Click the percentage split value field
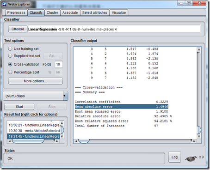This screenshot has height=170, width=210. pos(59,72)
